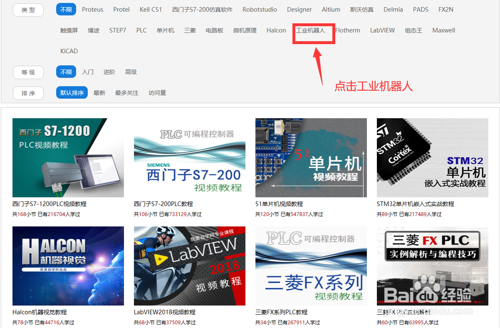Select STEP7 filter
The width and height of the screenshot is (500, 328).
pos(118,30)
